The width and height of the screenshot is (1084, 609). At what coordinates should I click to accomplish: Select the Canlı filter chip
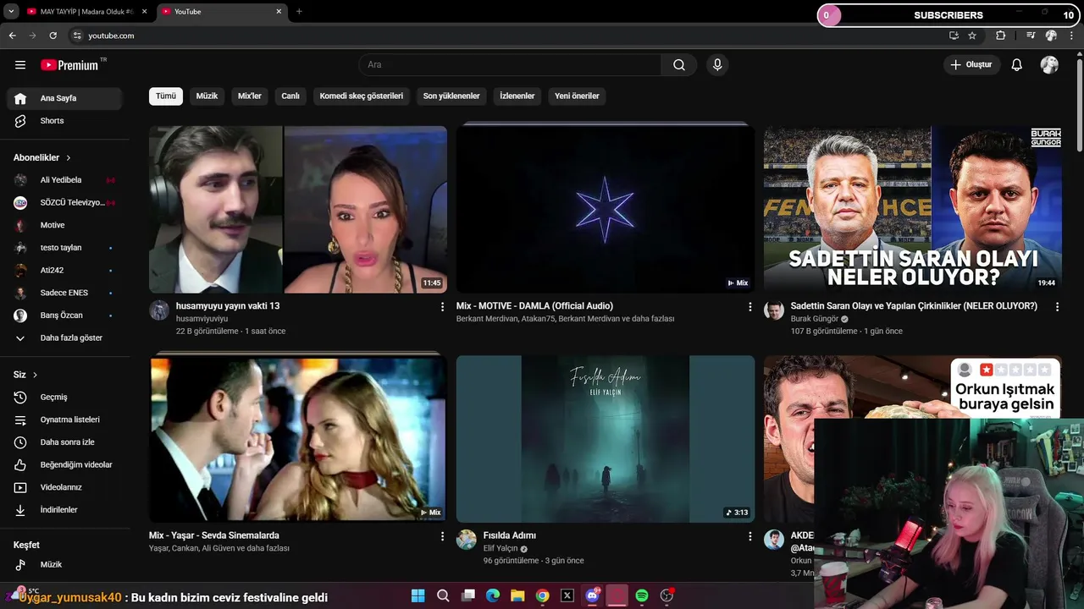pos(290,96)
